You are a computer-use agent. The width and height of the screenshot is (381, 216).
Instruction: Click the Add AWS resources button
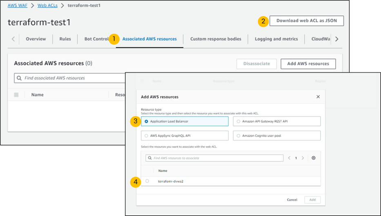pos(308,64)
